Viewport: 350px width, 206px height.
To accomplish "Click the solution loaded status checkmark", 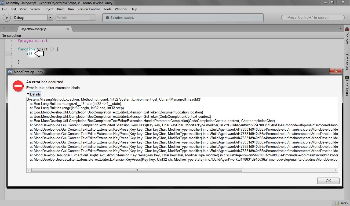I will pyautogui.click(x=107, y=18).
